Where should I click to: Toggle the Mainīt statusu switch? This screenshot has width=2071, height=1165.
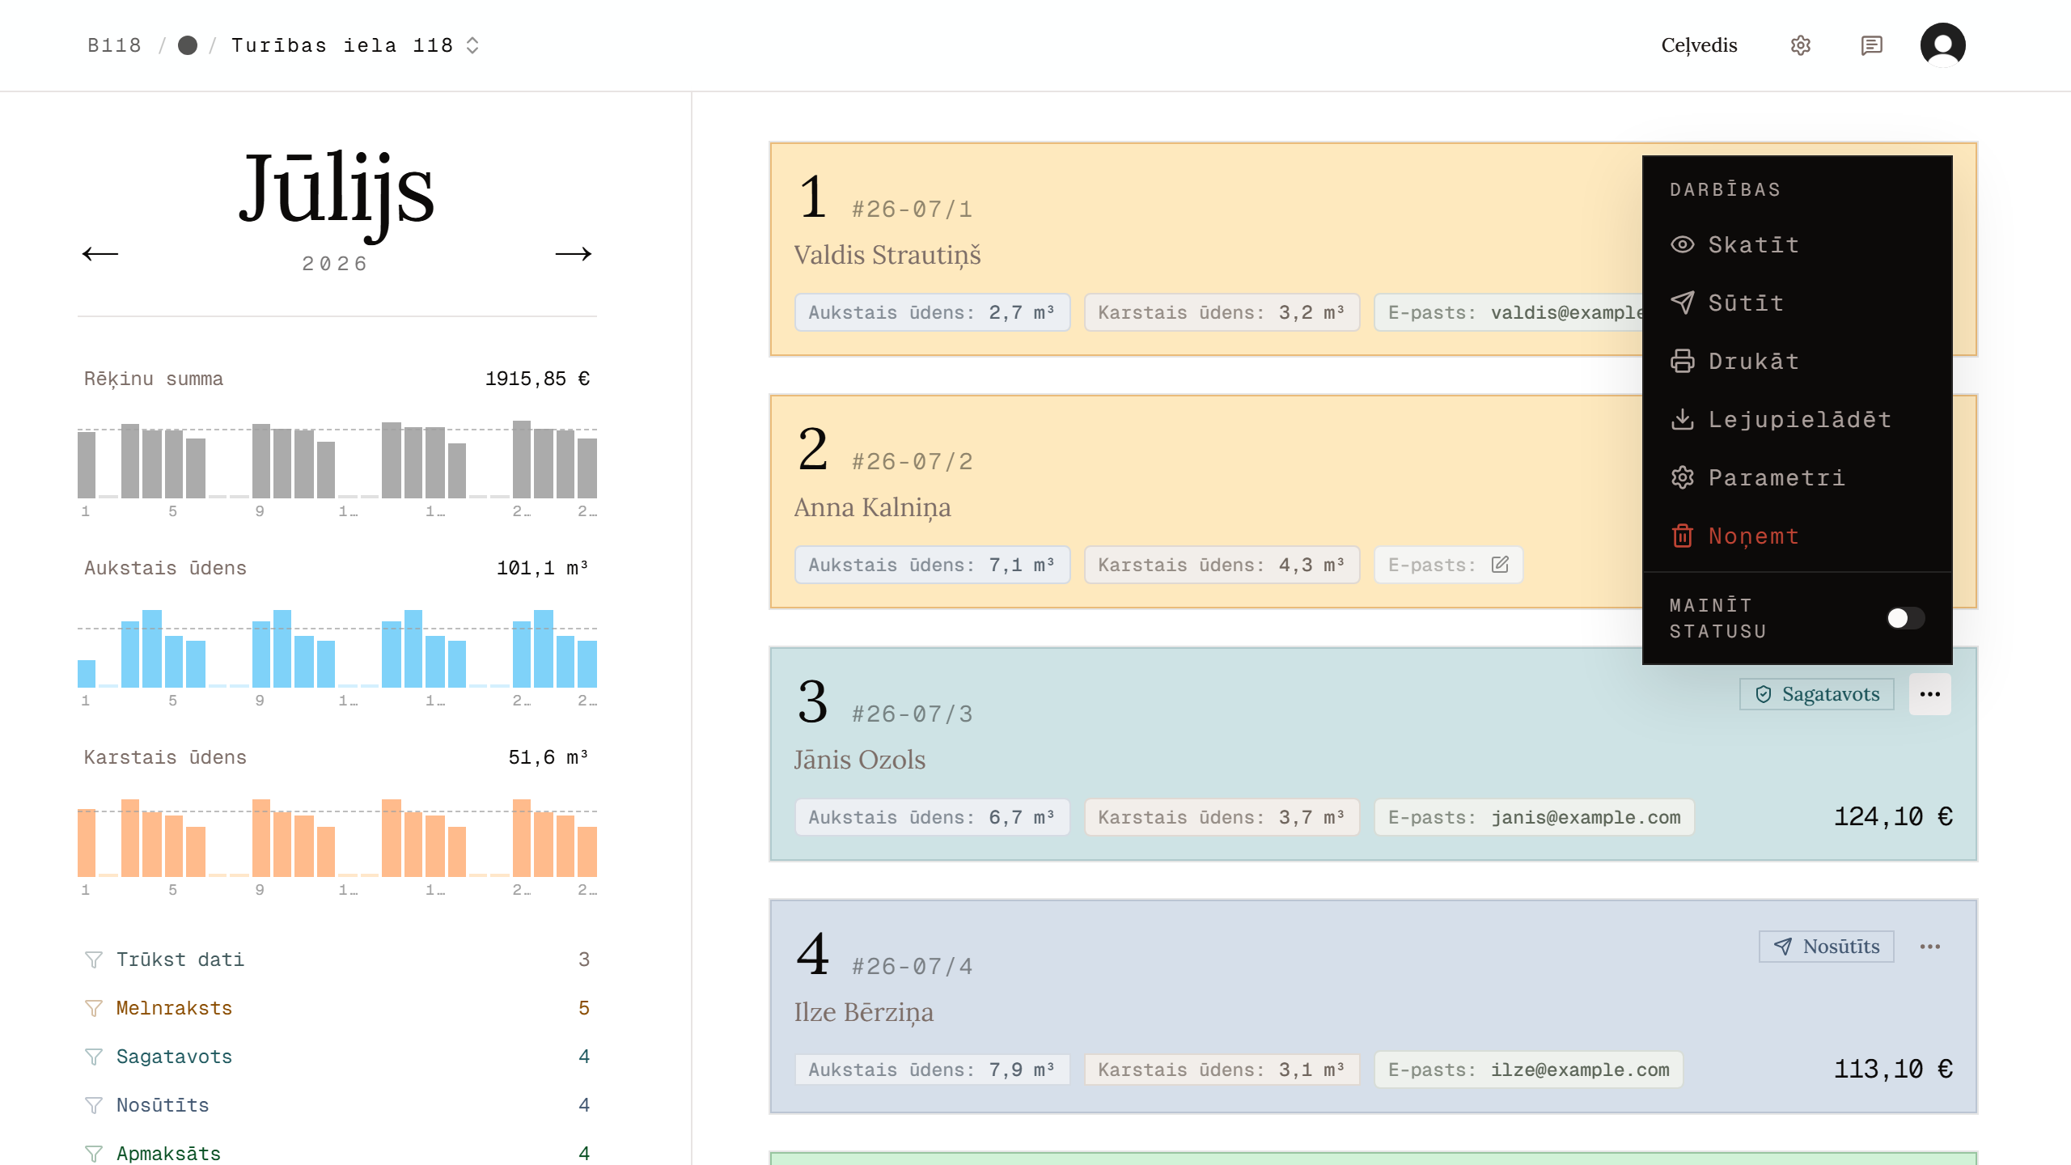pyautogui.click(x=1905, y=618)
